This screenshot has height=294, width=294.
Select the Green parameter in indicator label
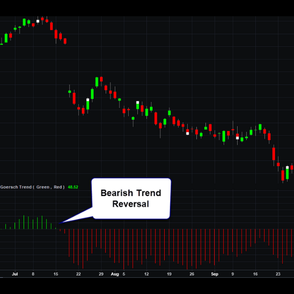pyautogui.click(x=43, y=187)
